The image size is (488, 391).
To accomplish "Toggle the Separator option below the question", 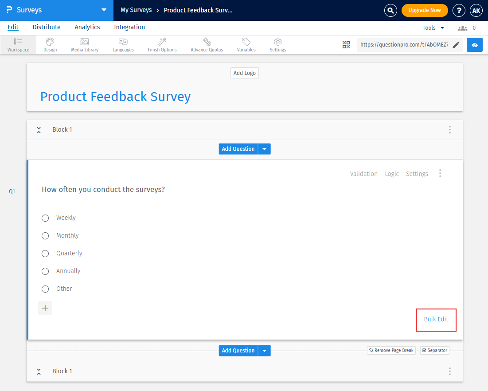I will tap(434, 350).
